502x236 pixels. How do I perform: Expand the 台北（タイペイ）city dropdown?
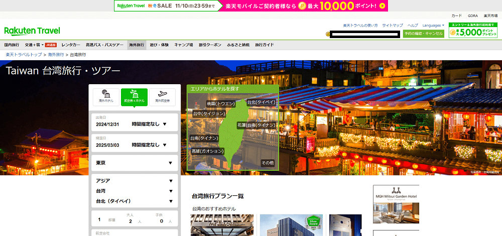pos(134,201)
